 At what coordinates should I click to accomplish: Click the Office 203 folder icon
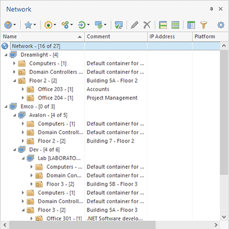tap(31, 89)
